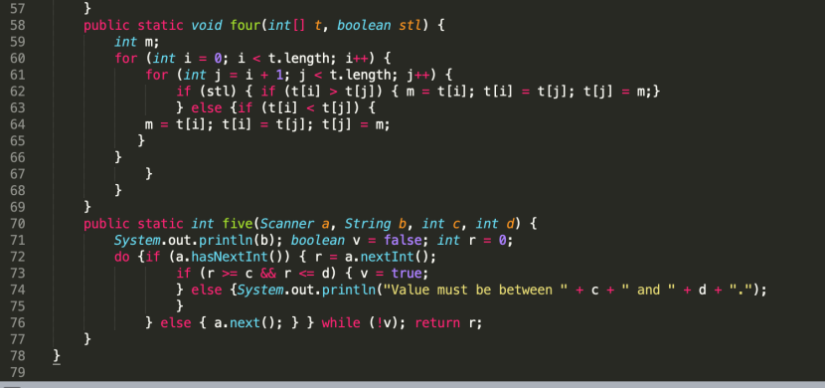This screenshot has height=388, width=825.
Task: Click the 'j++' increment on line 61
Action: coord(418,75)
